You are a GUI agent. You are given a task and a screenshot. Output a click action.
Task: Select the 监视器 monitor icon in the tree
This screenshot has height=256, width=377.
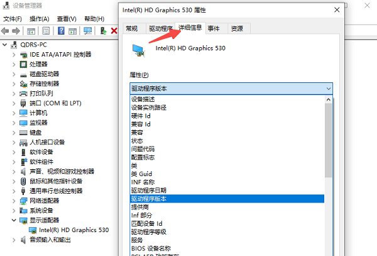(23, 123)
